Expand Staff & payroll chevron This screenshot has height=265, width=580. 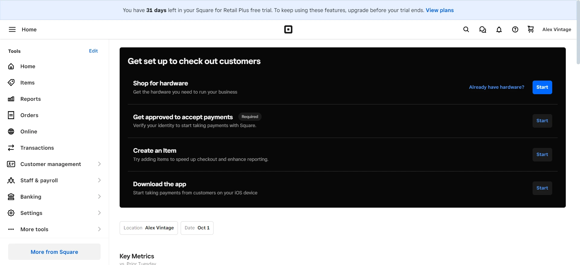coord(99,180)
